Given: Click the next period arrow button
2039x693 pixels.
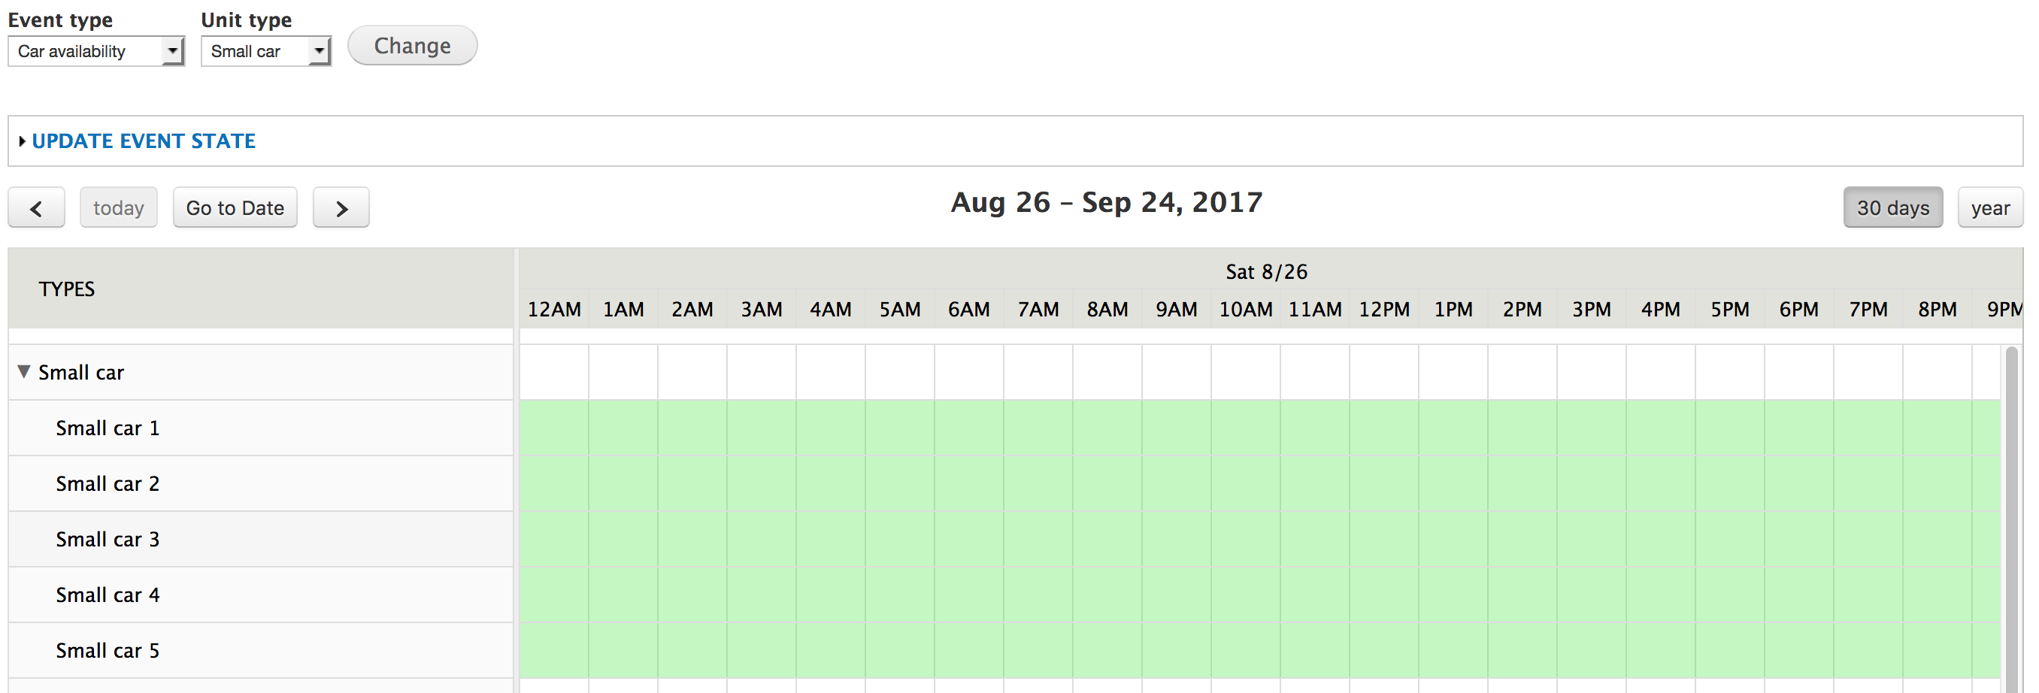Looking at the screenshot, I should [341, 208].
